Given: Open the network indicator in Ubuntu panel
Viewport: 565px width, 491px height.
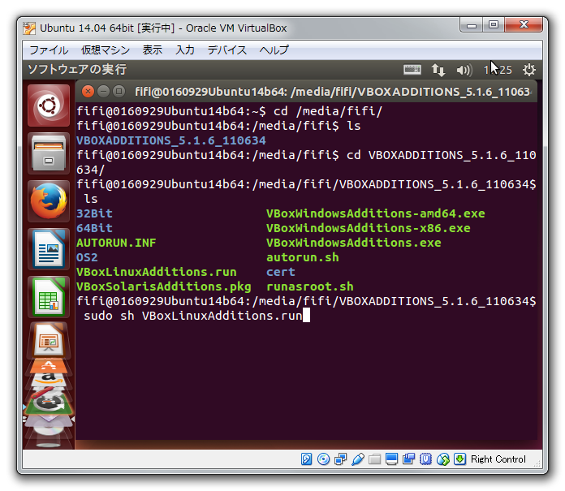Looking at the screenshot, I should tap(438, 70).
